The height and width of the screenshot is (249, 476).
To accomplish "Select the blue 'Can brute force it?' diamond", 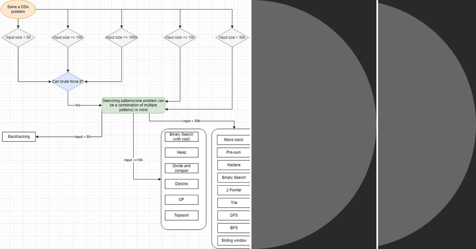I will (68, 81).
